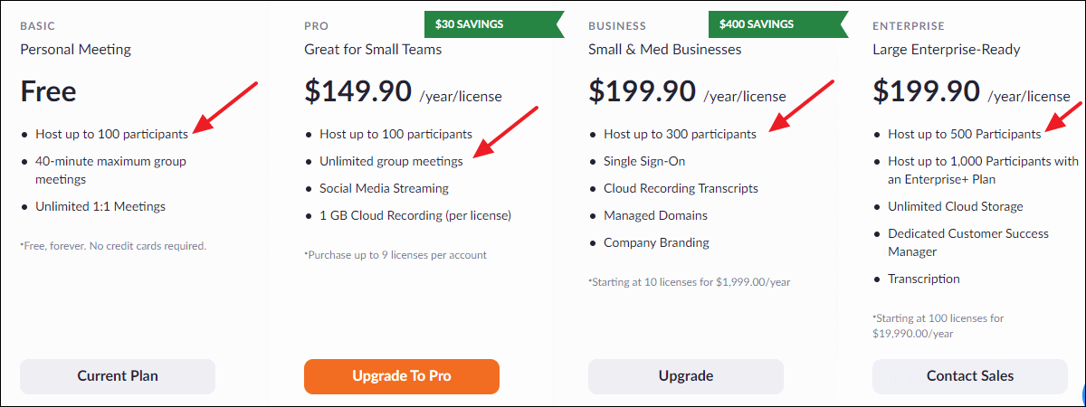Click the Social Media Streaming feature
The image size is (1086, 407).
pyautogui.click(x=384, y=188)
